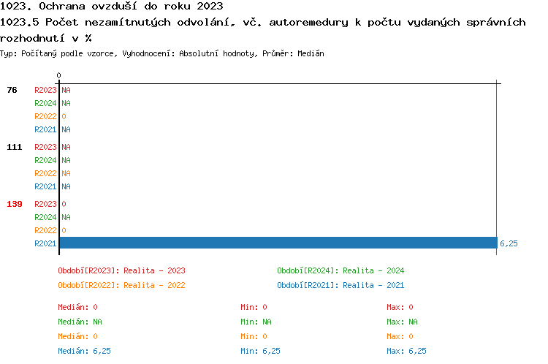The image size is (548, 364).
Task: Click the blue R2021 bar in group 139
Action: (x=278, y=243)
